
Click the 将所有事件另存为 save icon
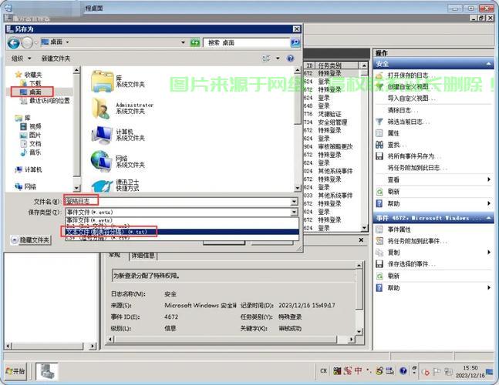tap(379, 156)
